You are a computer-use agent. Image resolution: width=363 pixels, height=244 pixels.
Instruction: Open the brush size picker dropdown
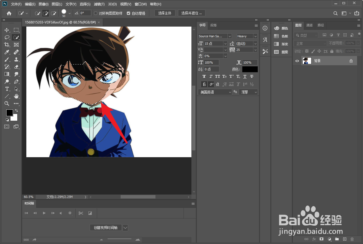[x=70, y=13]
